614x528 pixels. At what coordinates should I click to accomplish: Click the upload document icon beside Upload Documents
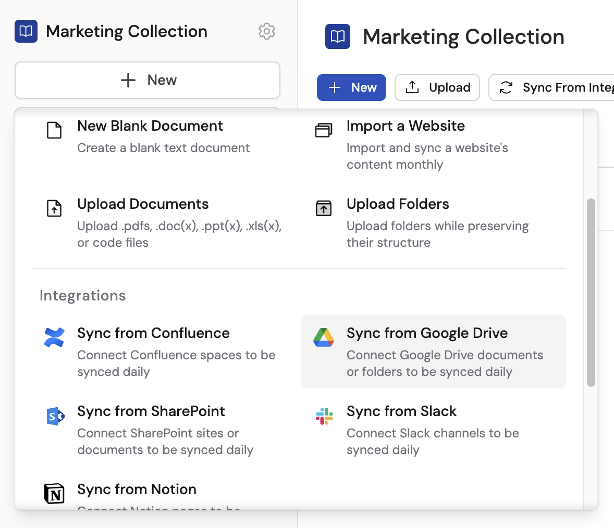54,208
